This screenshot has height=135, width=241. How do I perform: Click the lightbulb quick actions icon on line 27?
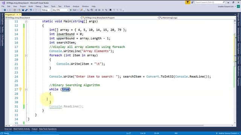pyautogui.click(x=20, y=89)
